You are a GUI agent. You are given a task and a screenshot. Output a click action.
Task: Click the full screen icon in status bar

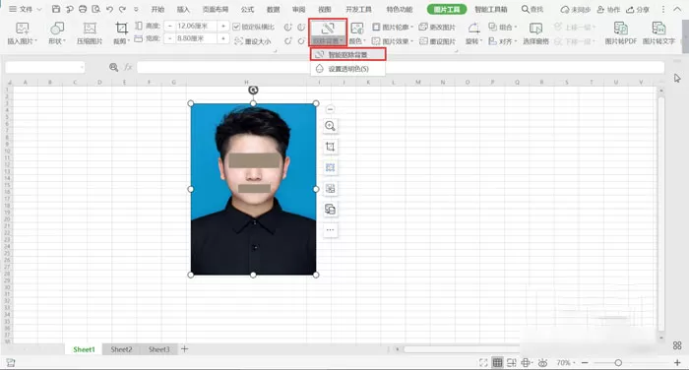483,362
